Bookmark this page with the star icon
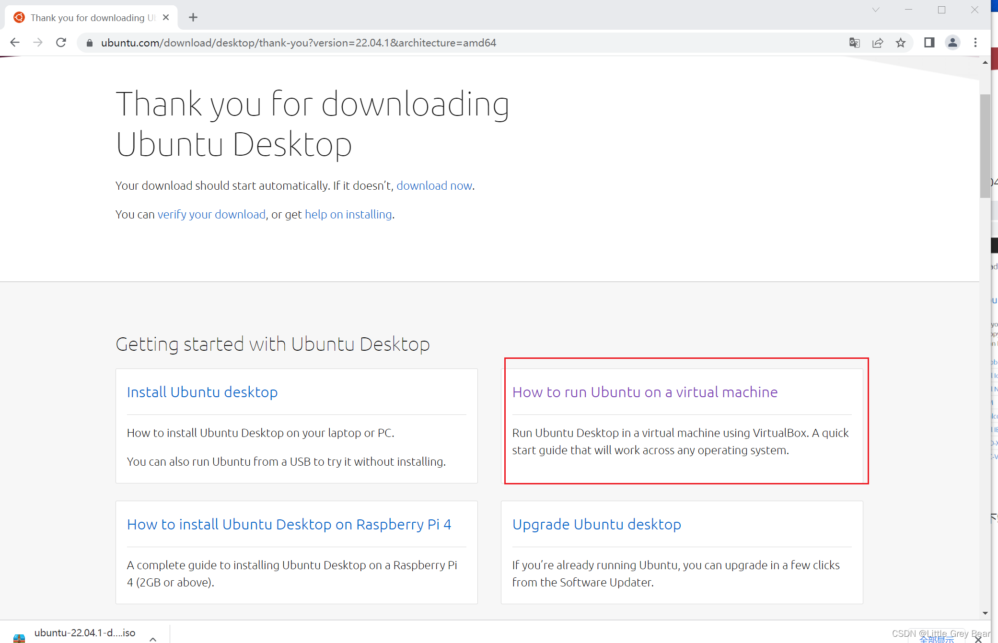This screenshot has width=998, height=643. coord(901,43)
